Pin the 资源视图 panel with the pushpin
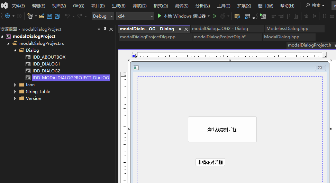This screenshot has height=183, width=336. [105, 29]
